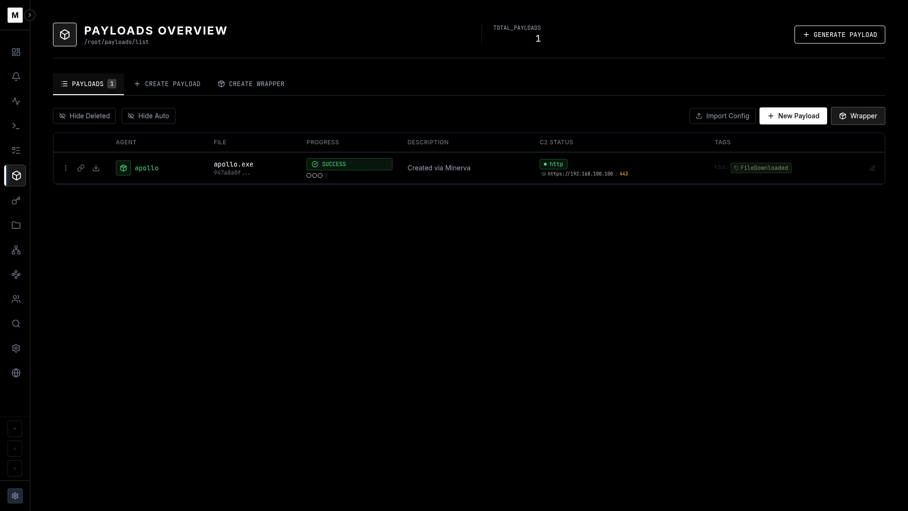The width and height of the screenshot is (908, 511).
Task: Toggle Hide Auto filter
Action: [148, 115]
